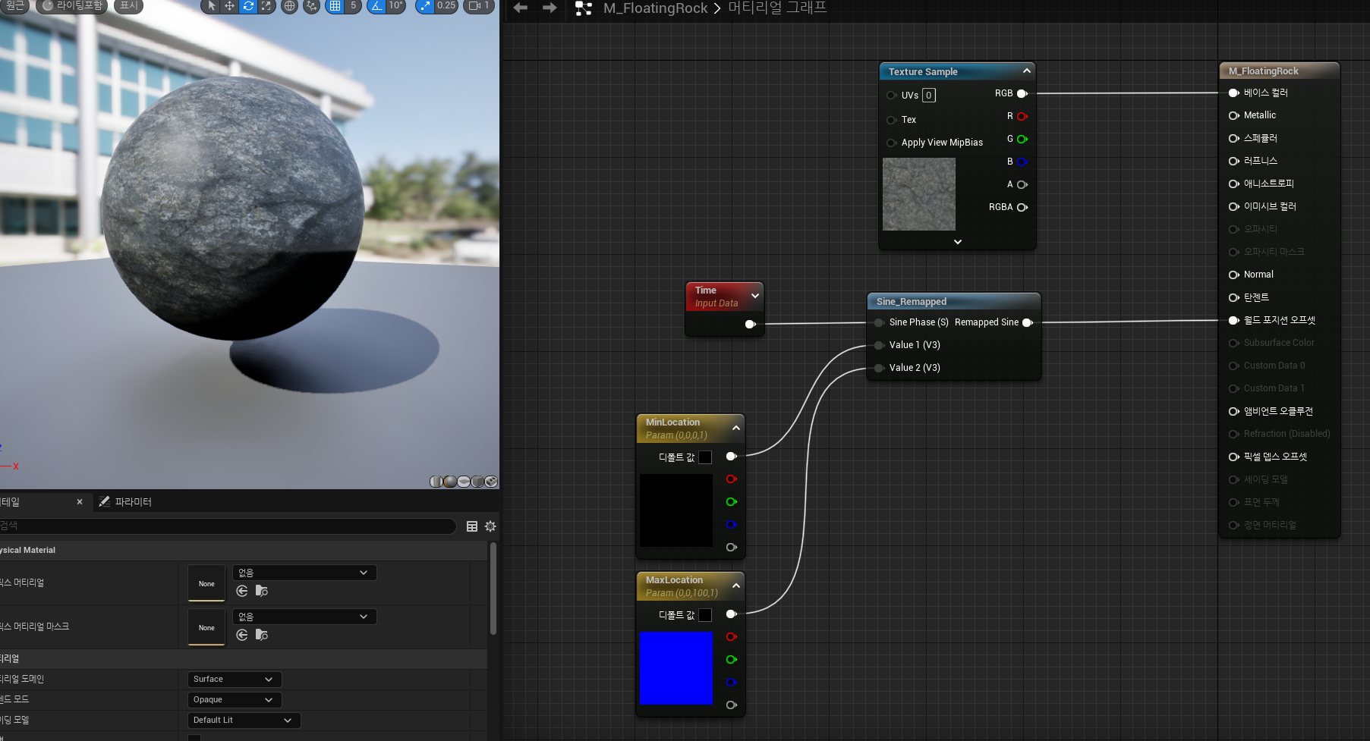Toggle rotation angle snapping
Screen dimensions: 1370x741
pos(376,6)
